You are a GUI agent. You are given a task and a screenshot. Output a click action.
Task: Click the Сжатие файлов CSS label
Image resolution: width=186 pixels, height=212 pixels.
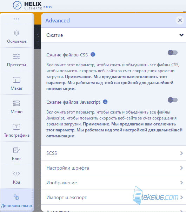point(67,55)
